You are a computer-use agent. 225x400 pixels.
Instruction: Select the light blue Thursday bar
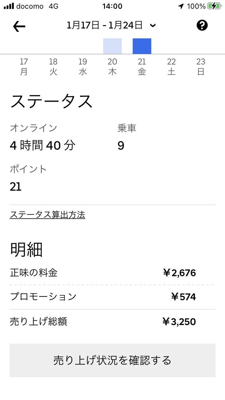[x=112, y=46]
